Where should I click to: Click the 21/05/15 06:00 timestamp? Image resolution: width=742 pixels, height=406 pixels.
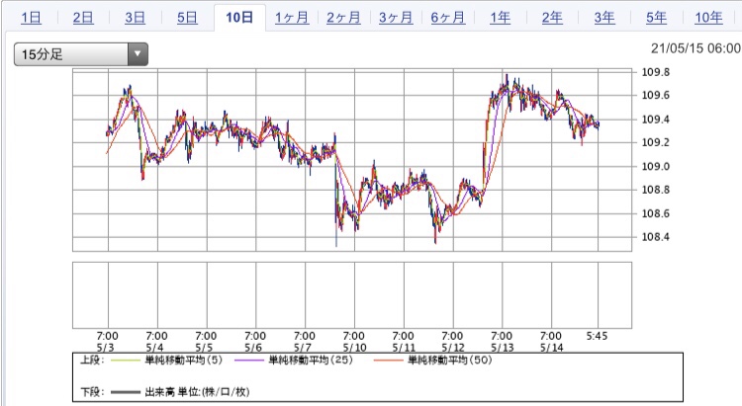[x=696, y=48]
